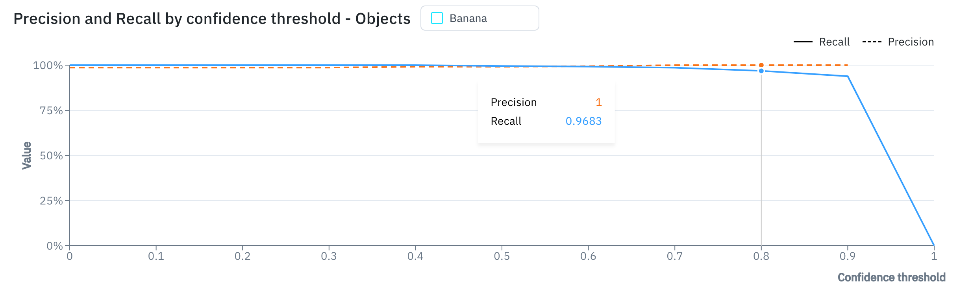This screenshot has width=959, height=292.
Task: Click the Recall line's bend at 0.9
Action: point(848,76)
